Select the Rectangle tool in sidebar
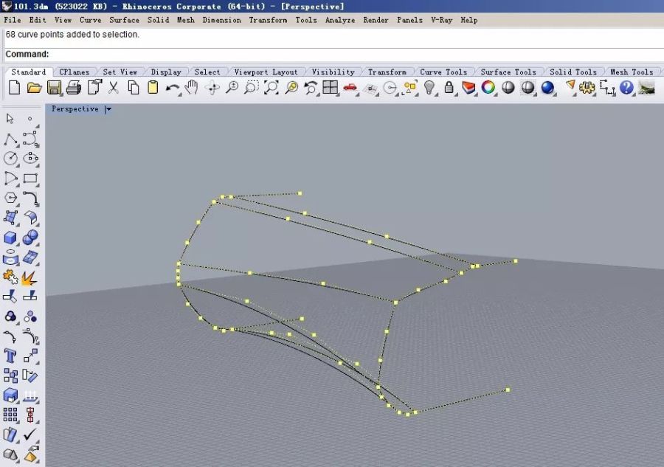The image size is (664, 467). coord(30,178)
